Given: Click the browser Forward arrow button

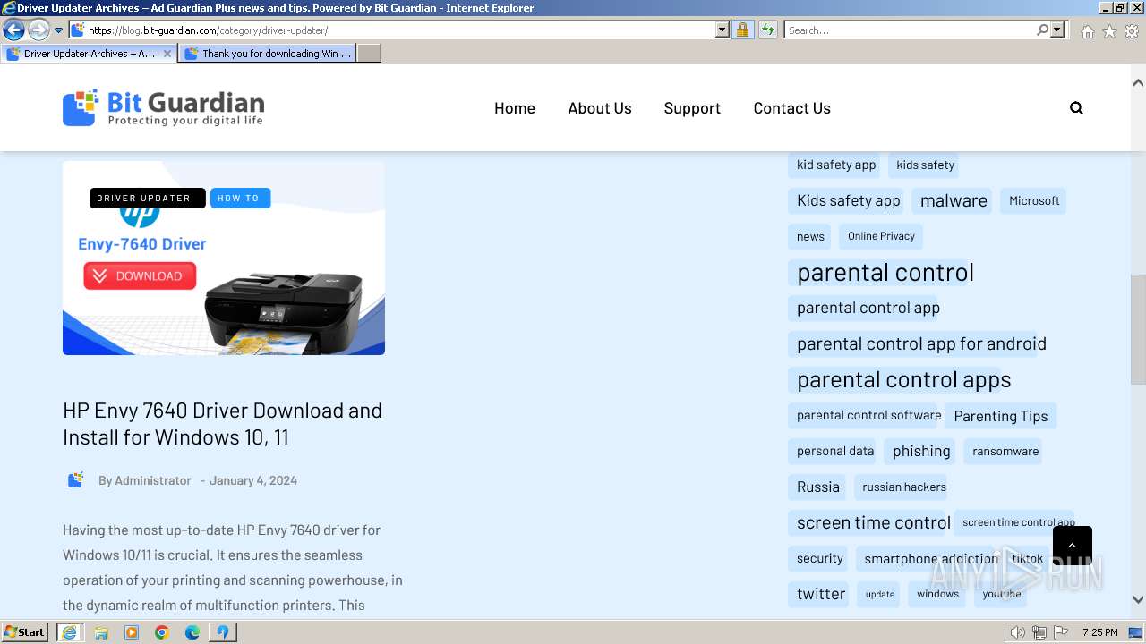Looking at the screenshot, I should coord(38,30).
